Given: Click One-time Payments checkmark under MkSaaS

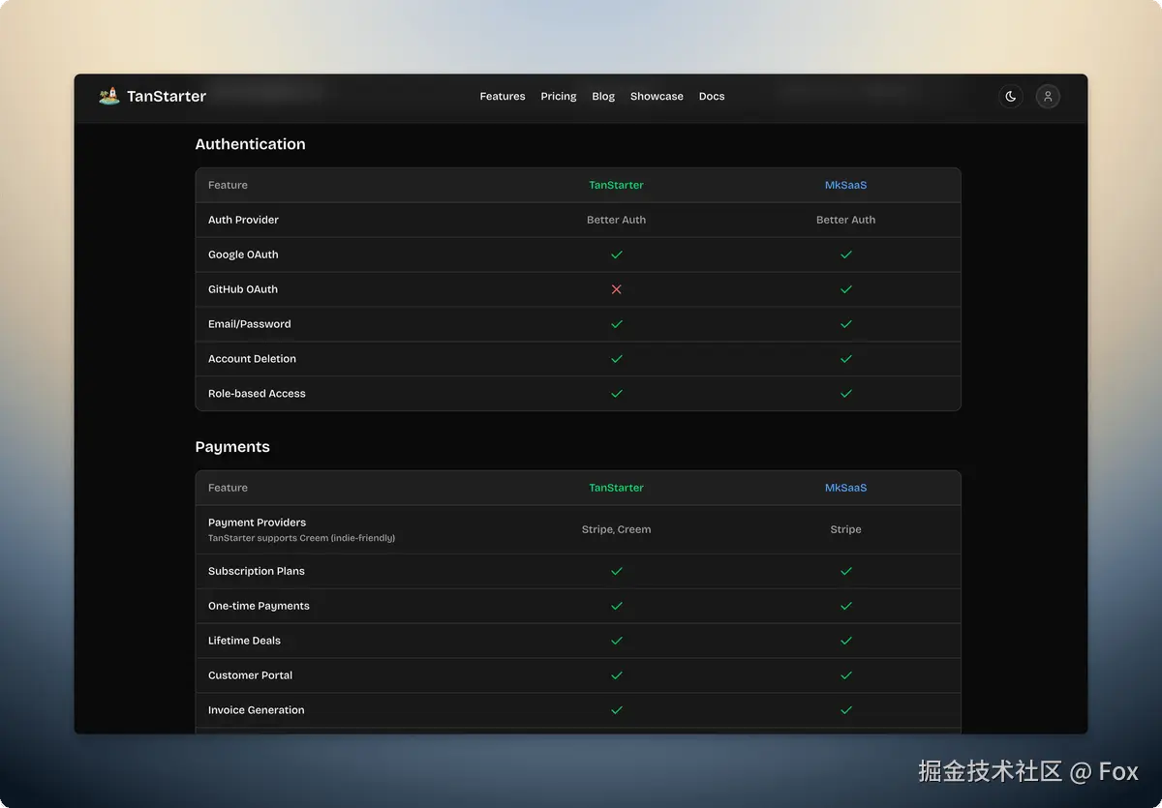Looking at the screenshot, I should (846, 606).
